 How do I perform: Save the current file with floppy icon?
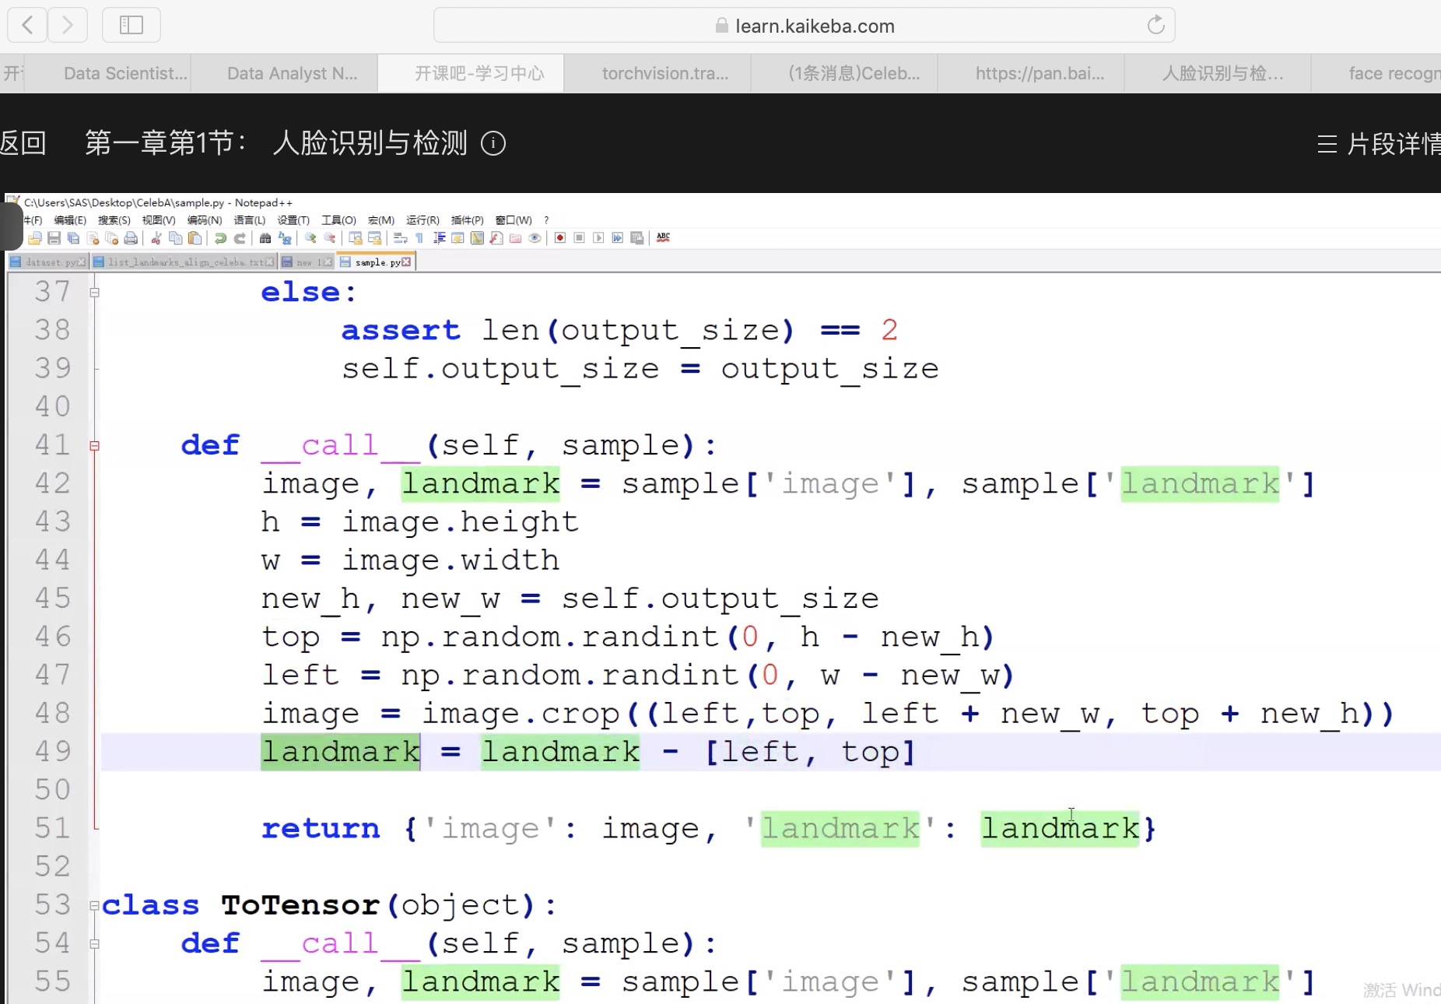[x=54, y=238]
